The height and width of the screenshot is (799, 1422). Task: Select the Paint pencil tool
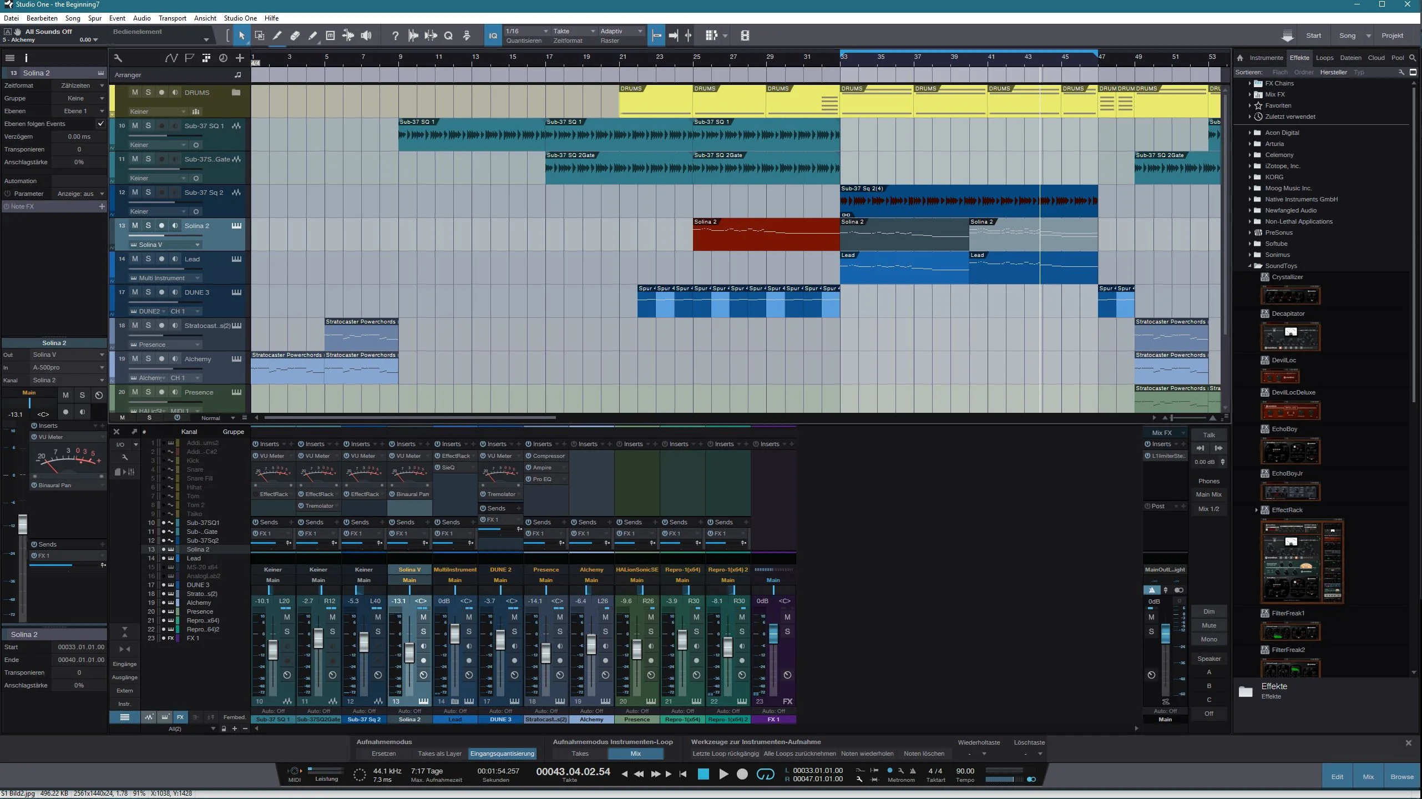(x=312, y=36)
